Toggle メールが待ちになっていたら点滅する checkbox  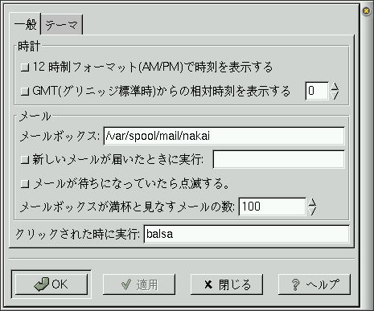[x=25, y=184]
